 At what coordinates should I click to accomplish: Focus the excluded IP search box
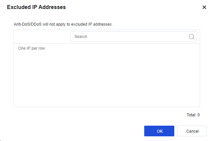(130, 37)
